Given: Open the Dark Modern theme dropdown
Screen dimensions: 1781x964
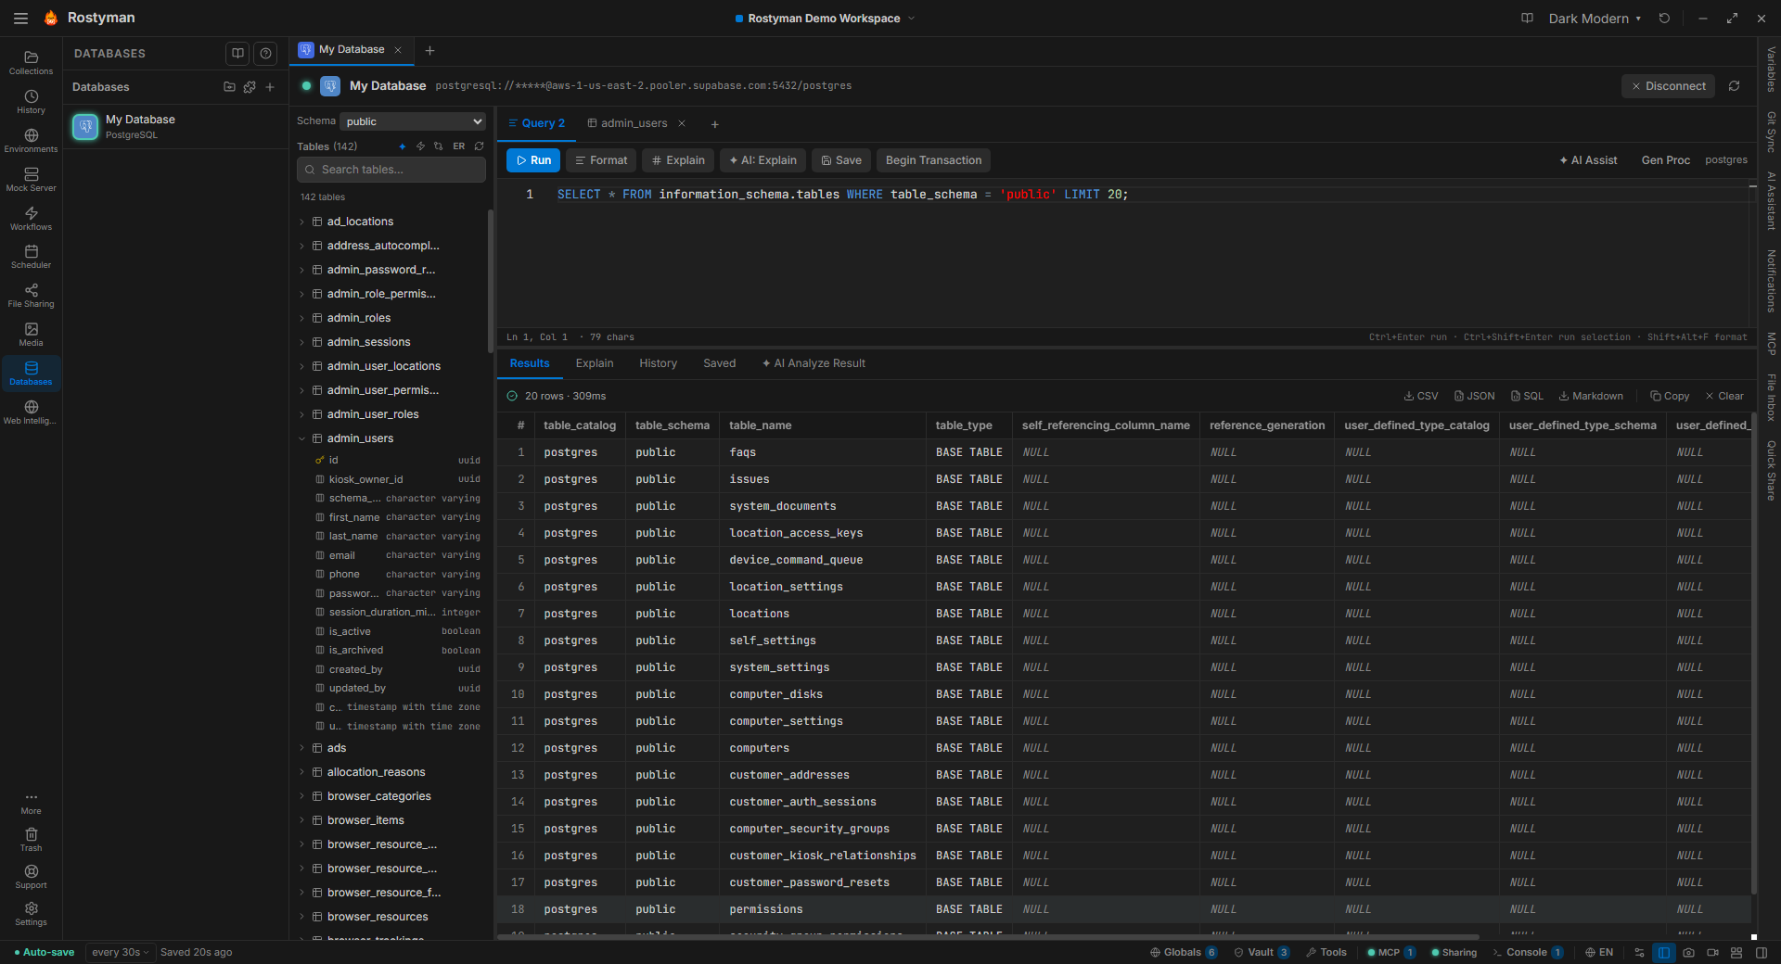Looking at the screenshot, I should click(x=1595, y=19).
